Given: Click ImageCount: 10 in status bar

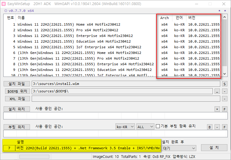Looking at the screenshot, I should tap(106, 157).
